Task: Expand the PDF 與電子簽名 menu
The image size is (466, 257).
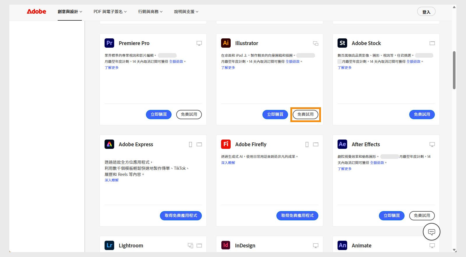Action: 110,12
